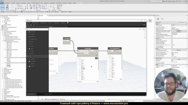Toggle the Обрезать вид checkbox
The image size is (188, 105).
(172, 40)
